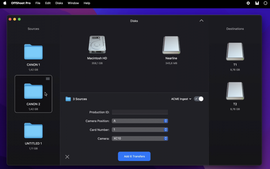
Task: Open the Card Number dropdown
Action: [x=140, y=130]
